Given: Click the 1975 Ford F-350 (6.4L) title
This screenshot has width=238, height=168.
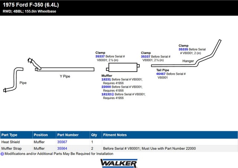Looking at the screenshot, I should coord(31,5).
